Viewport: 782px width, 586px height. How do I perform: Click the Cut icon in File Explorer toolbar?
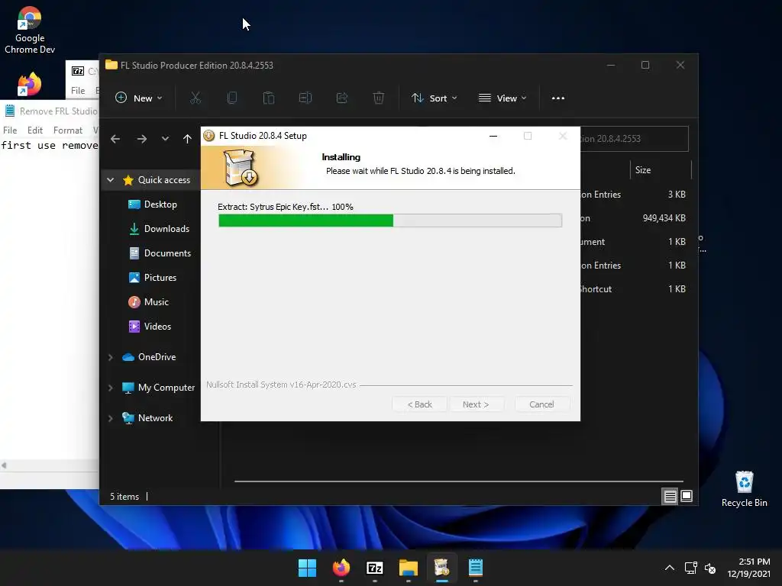pyautogui.click(x=195, y=98)
